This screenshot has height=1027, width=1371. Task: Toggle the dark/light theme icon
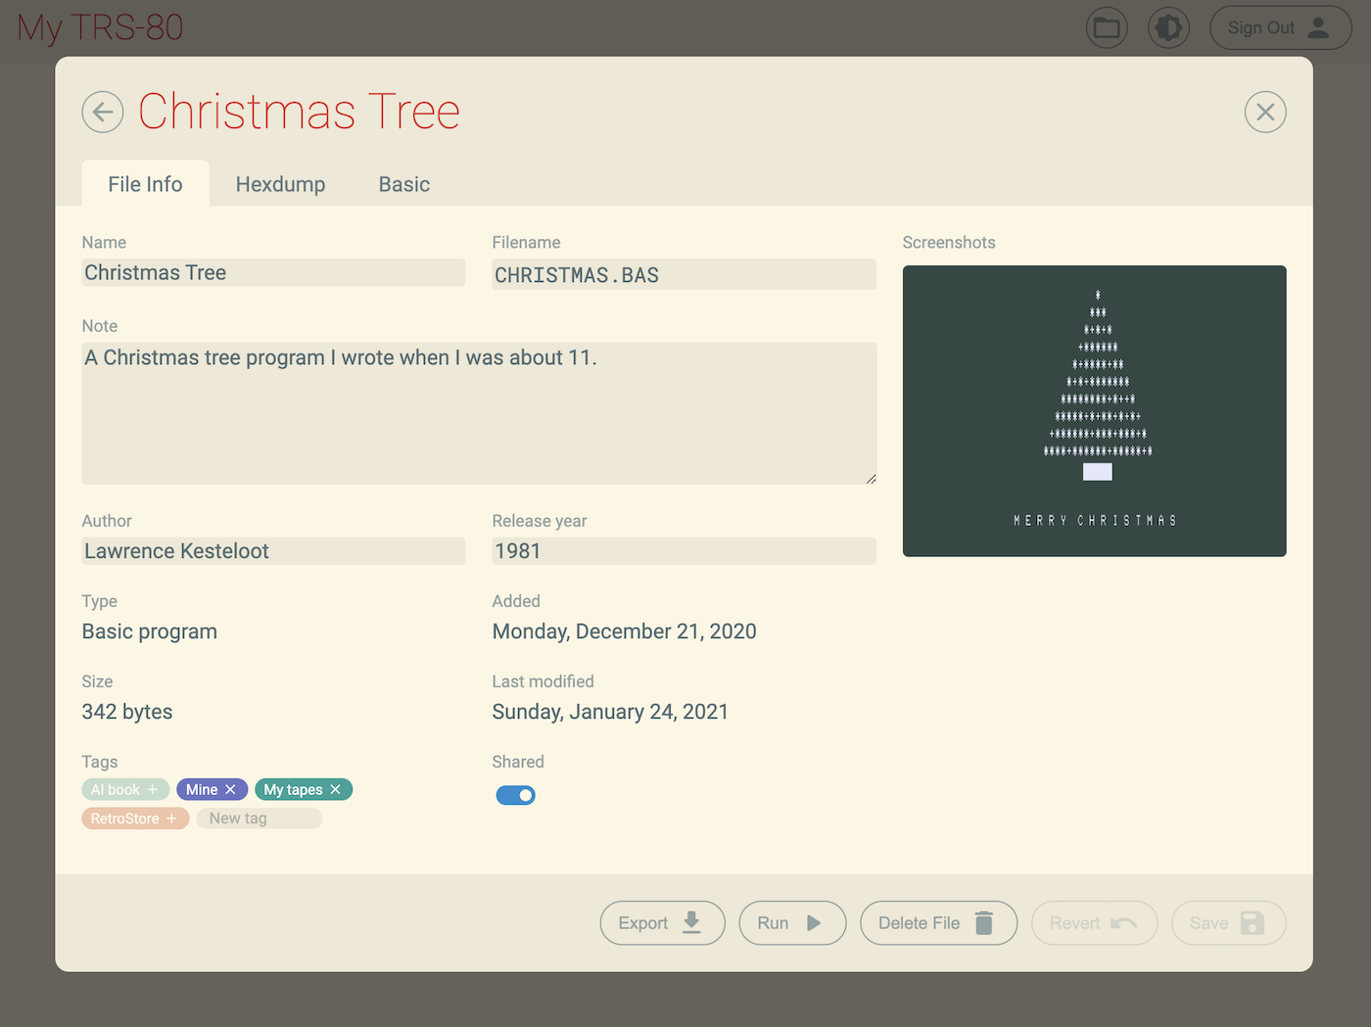(x=1168, y=27)
